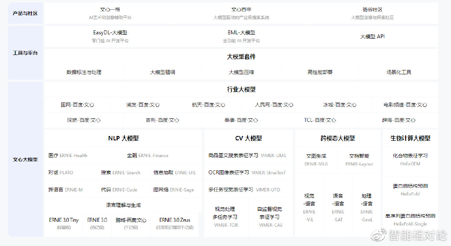The width and height of the screenshot is (451, 246).
Task: Click the 行业大模型 heading
Action: point(241,89)
